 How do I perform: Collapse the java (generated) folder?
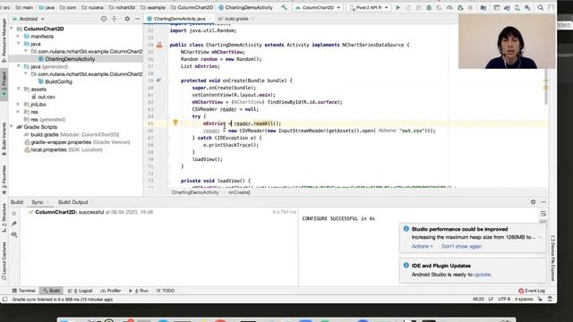coord(18,66)
